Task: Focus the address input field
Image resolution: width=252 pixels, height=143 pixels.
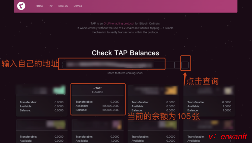Action: point(118,65)
